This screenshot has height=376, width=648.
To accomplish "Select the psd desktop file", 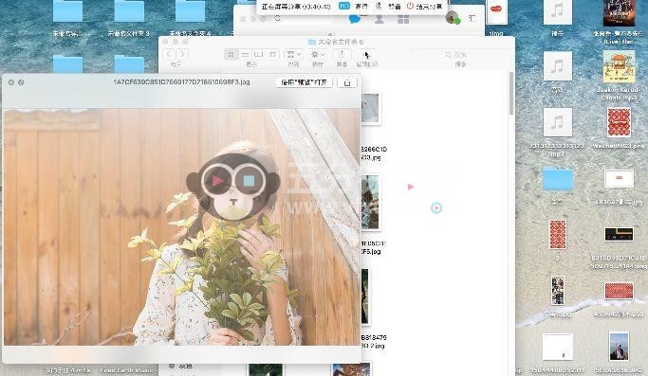I will [x=619, y=291].
